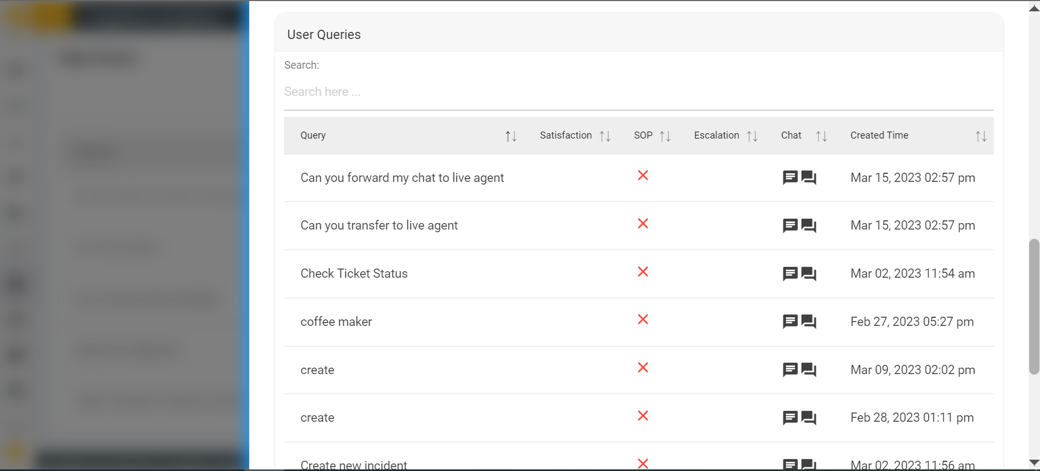The image size is (1040, 471).
Task: Sort by Chat column arrows
Action: point(821,136)
